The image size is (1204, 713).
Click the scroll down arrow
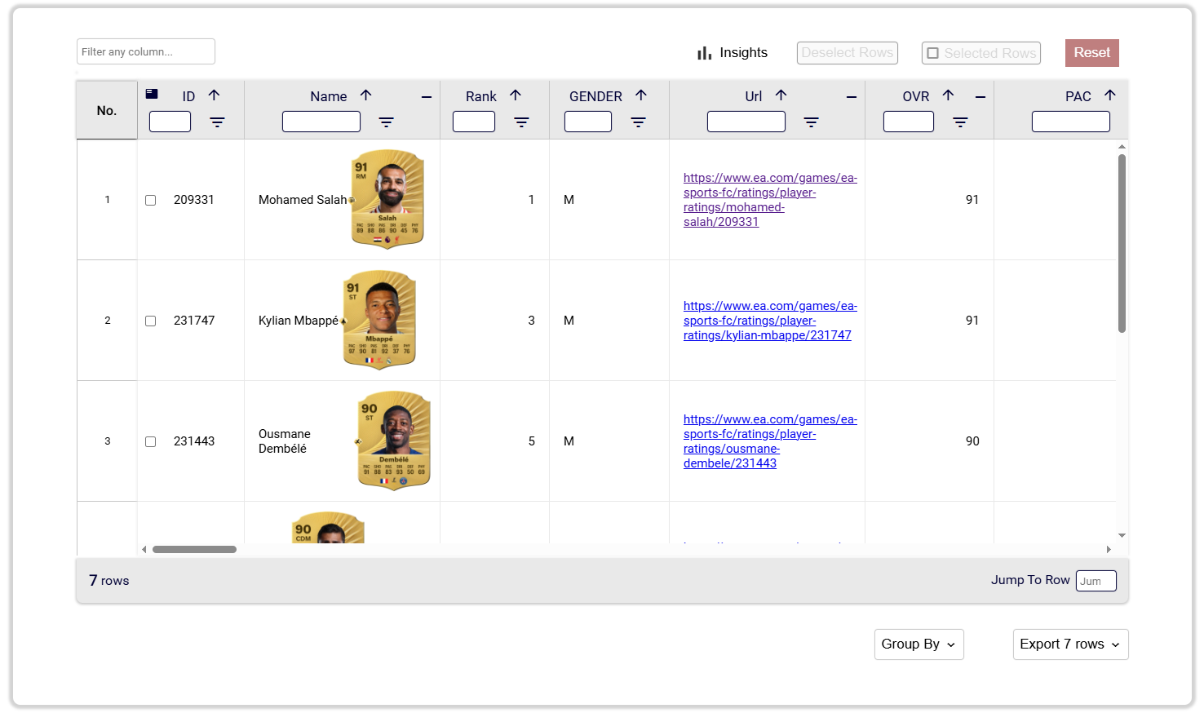[x=1122, y=536]
